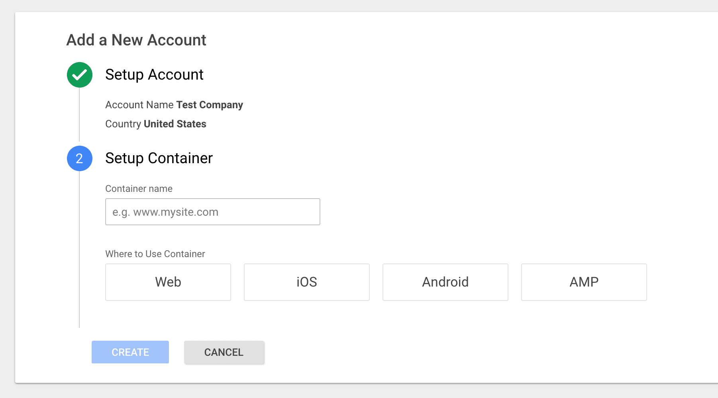
Task: Click inside the Container name field
Action: (212, 212)
